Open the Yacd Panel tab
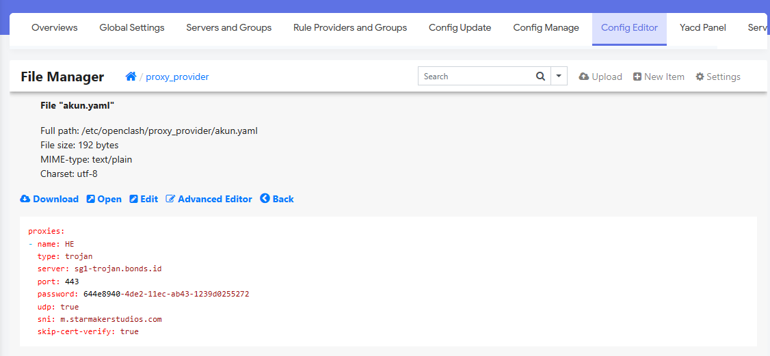This screenshot has width=770, height=356. 703,28
